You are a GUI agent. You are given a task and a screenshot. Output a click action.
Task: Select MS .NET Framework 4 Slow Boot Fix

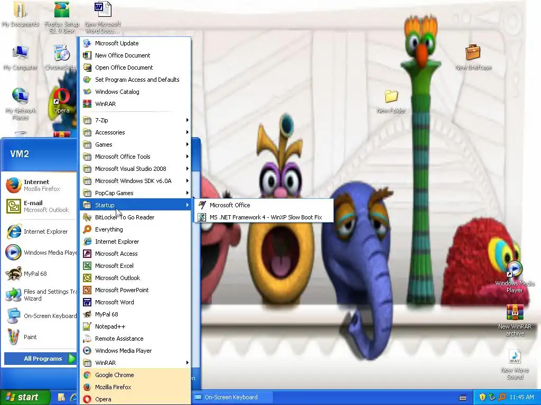(264, 217)
